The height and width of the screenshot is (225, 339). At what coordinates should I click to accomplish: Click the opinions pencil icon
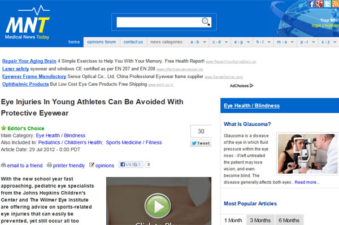[92, 165]
